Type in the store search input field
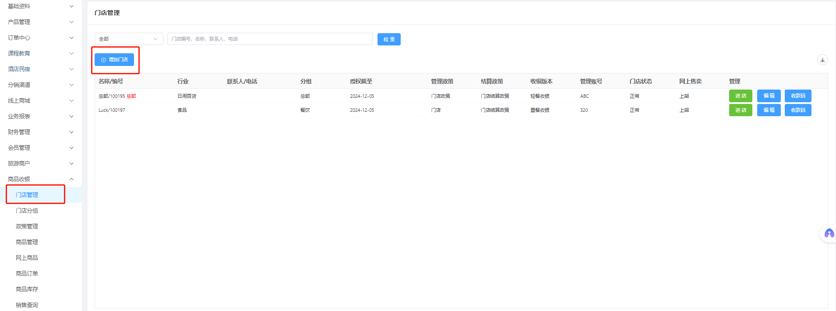The width and height of the screenshot is (836, 311). [269, 39]
